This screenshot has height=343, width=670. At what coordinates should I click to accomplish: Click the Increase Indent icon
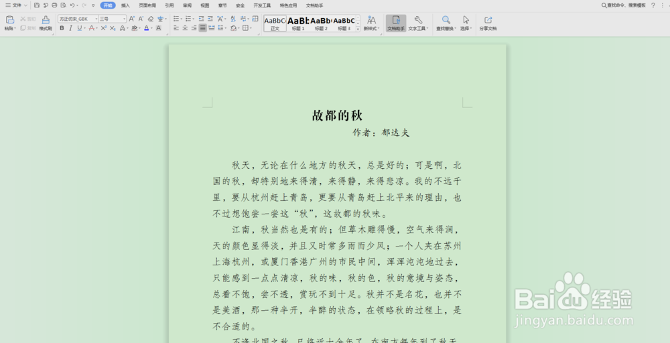210,19
